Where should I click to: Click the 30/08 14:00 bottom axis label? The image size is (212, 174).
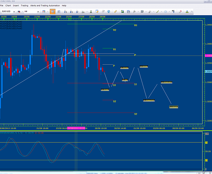coord(120,128)
